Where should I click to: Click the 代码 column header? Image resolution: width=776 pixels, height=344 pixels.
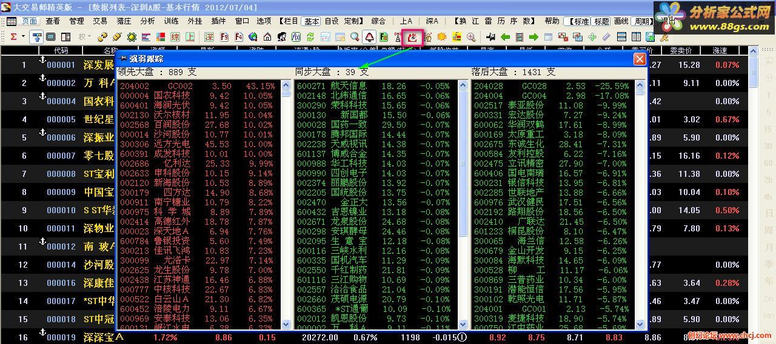click(x=61, y=51)
